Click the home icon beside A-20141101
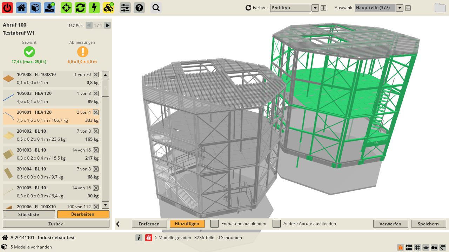 (x=5, y=238)
